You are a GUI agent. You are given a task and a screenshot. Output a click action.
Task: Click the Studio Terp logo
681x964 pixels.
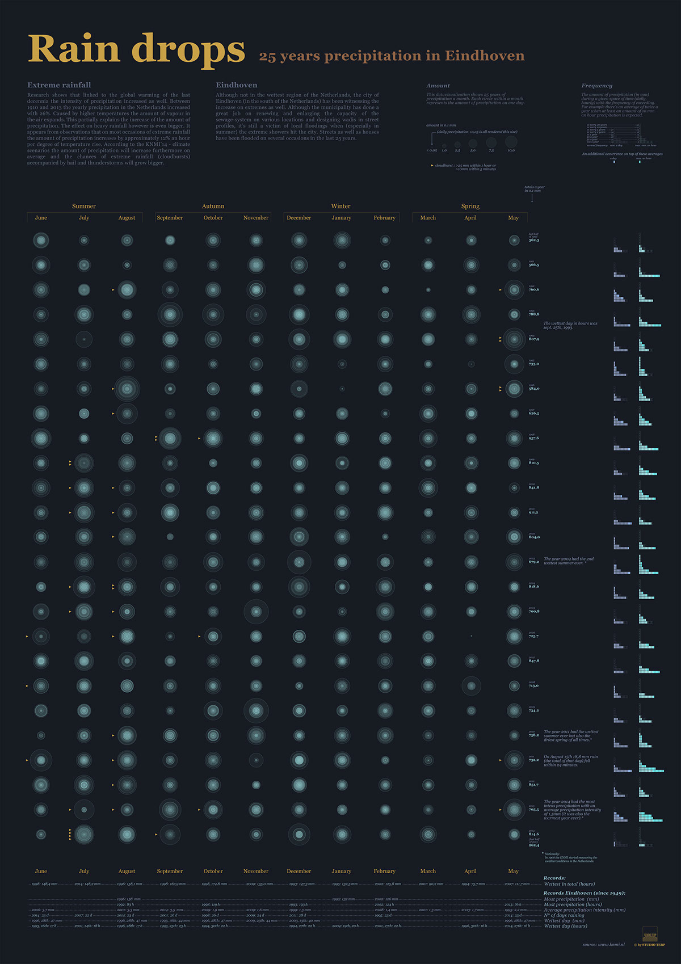649,934
